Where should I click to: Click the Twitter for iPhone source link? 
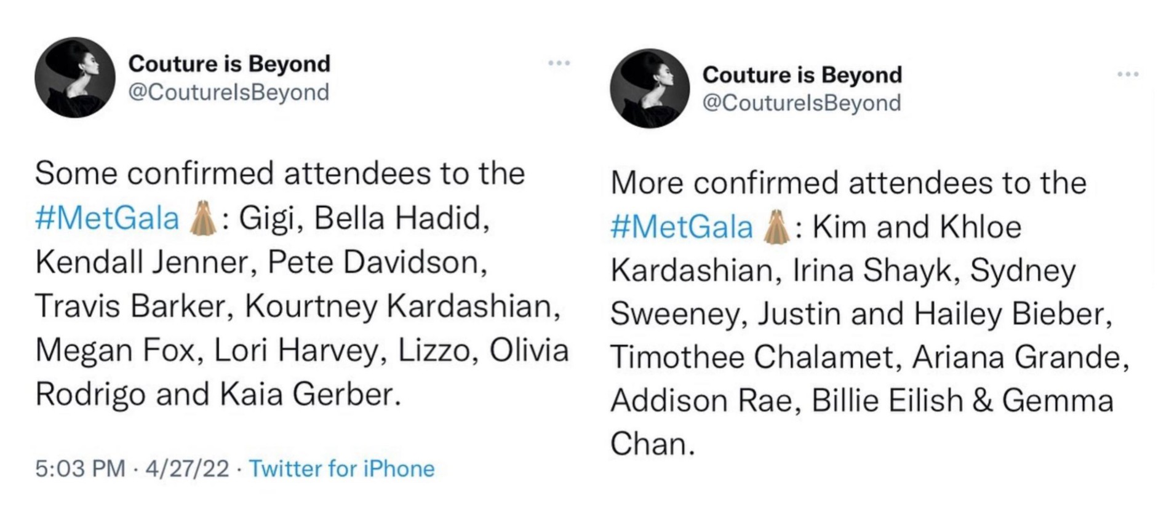(x=341, y=469)
